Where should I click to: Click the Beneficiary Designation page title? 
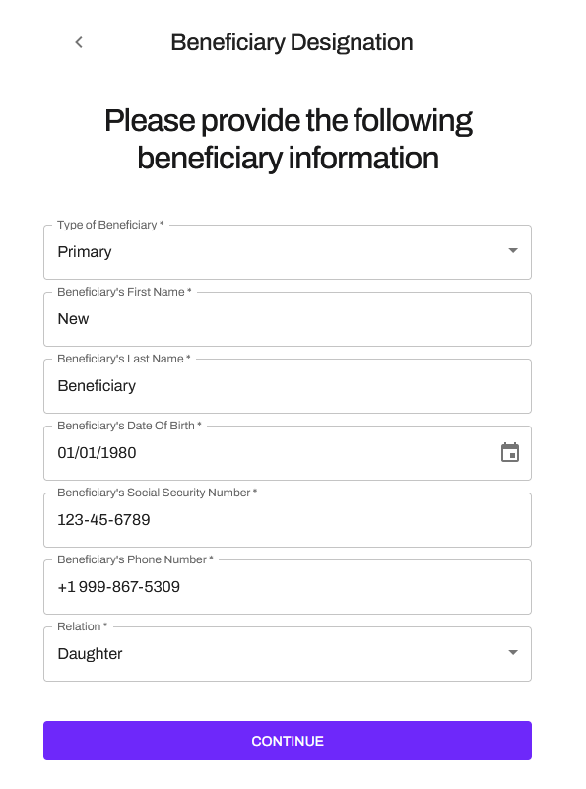point(292,42)
